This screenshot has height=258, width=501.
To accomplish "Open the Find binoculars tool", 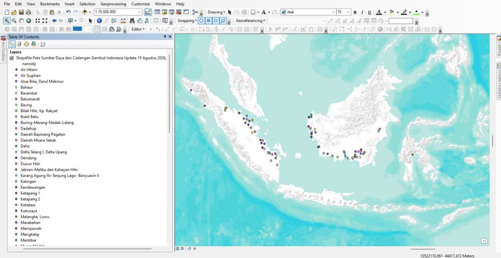I will tap(132, 20).
